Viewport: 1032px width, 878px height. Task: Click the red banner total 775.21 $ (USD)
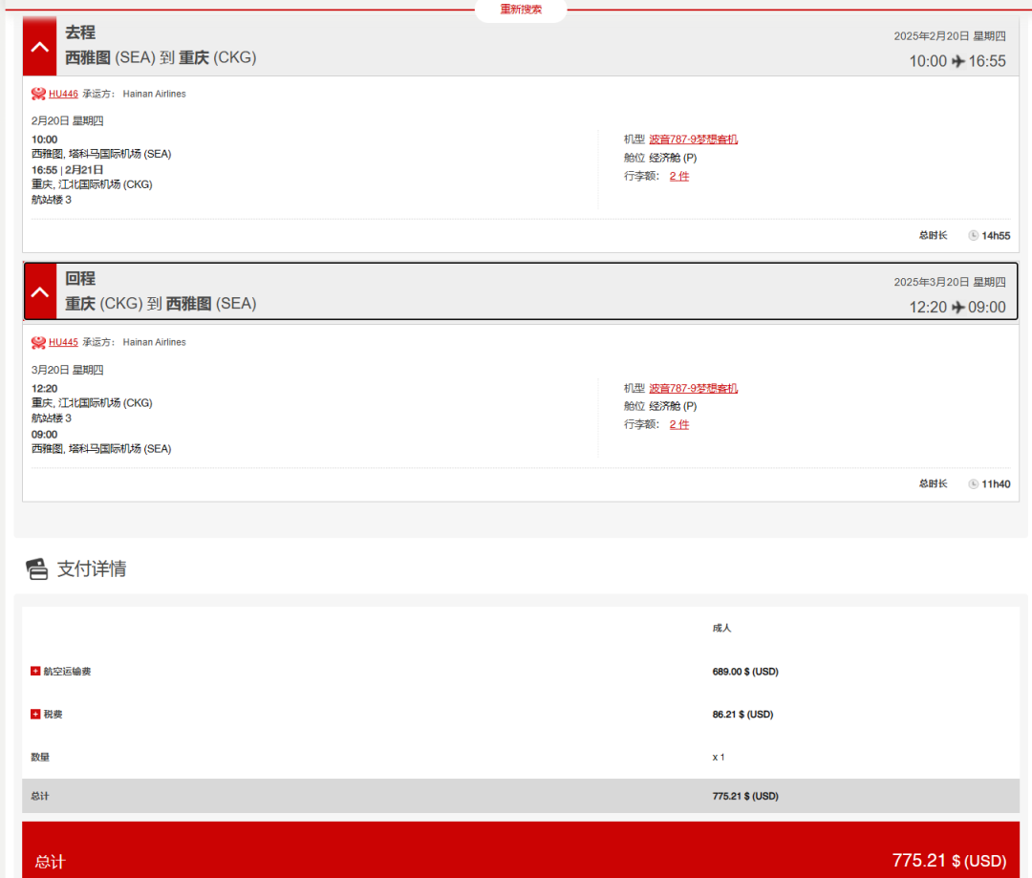click(x=949, y=860)
